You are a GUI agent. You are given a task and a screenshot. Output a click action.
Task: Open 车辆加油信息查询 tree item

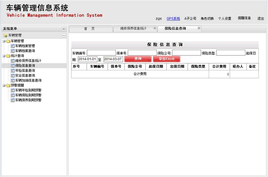click(x=28, y=80)
